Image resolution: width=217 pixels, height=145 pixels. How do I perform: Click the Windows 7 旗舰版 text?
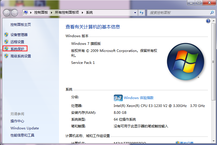click(x=86, y=44)
